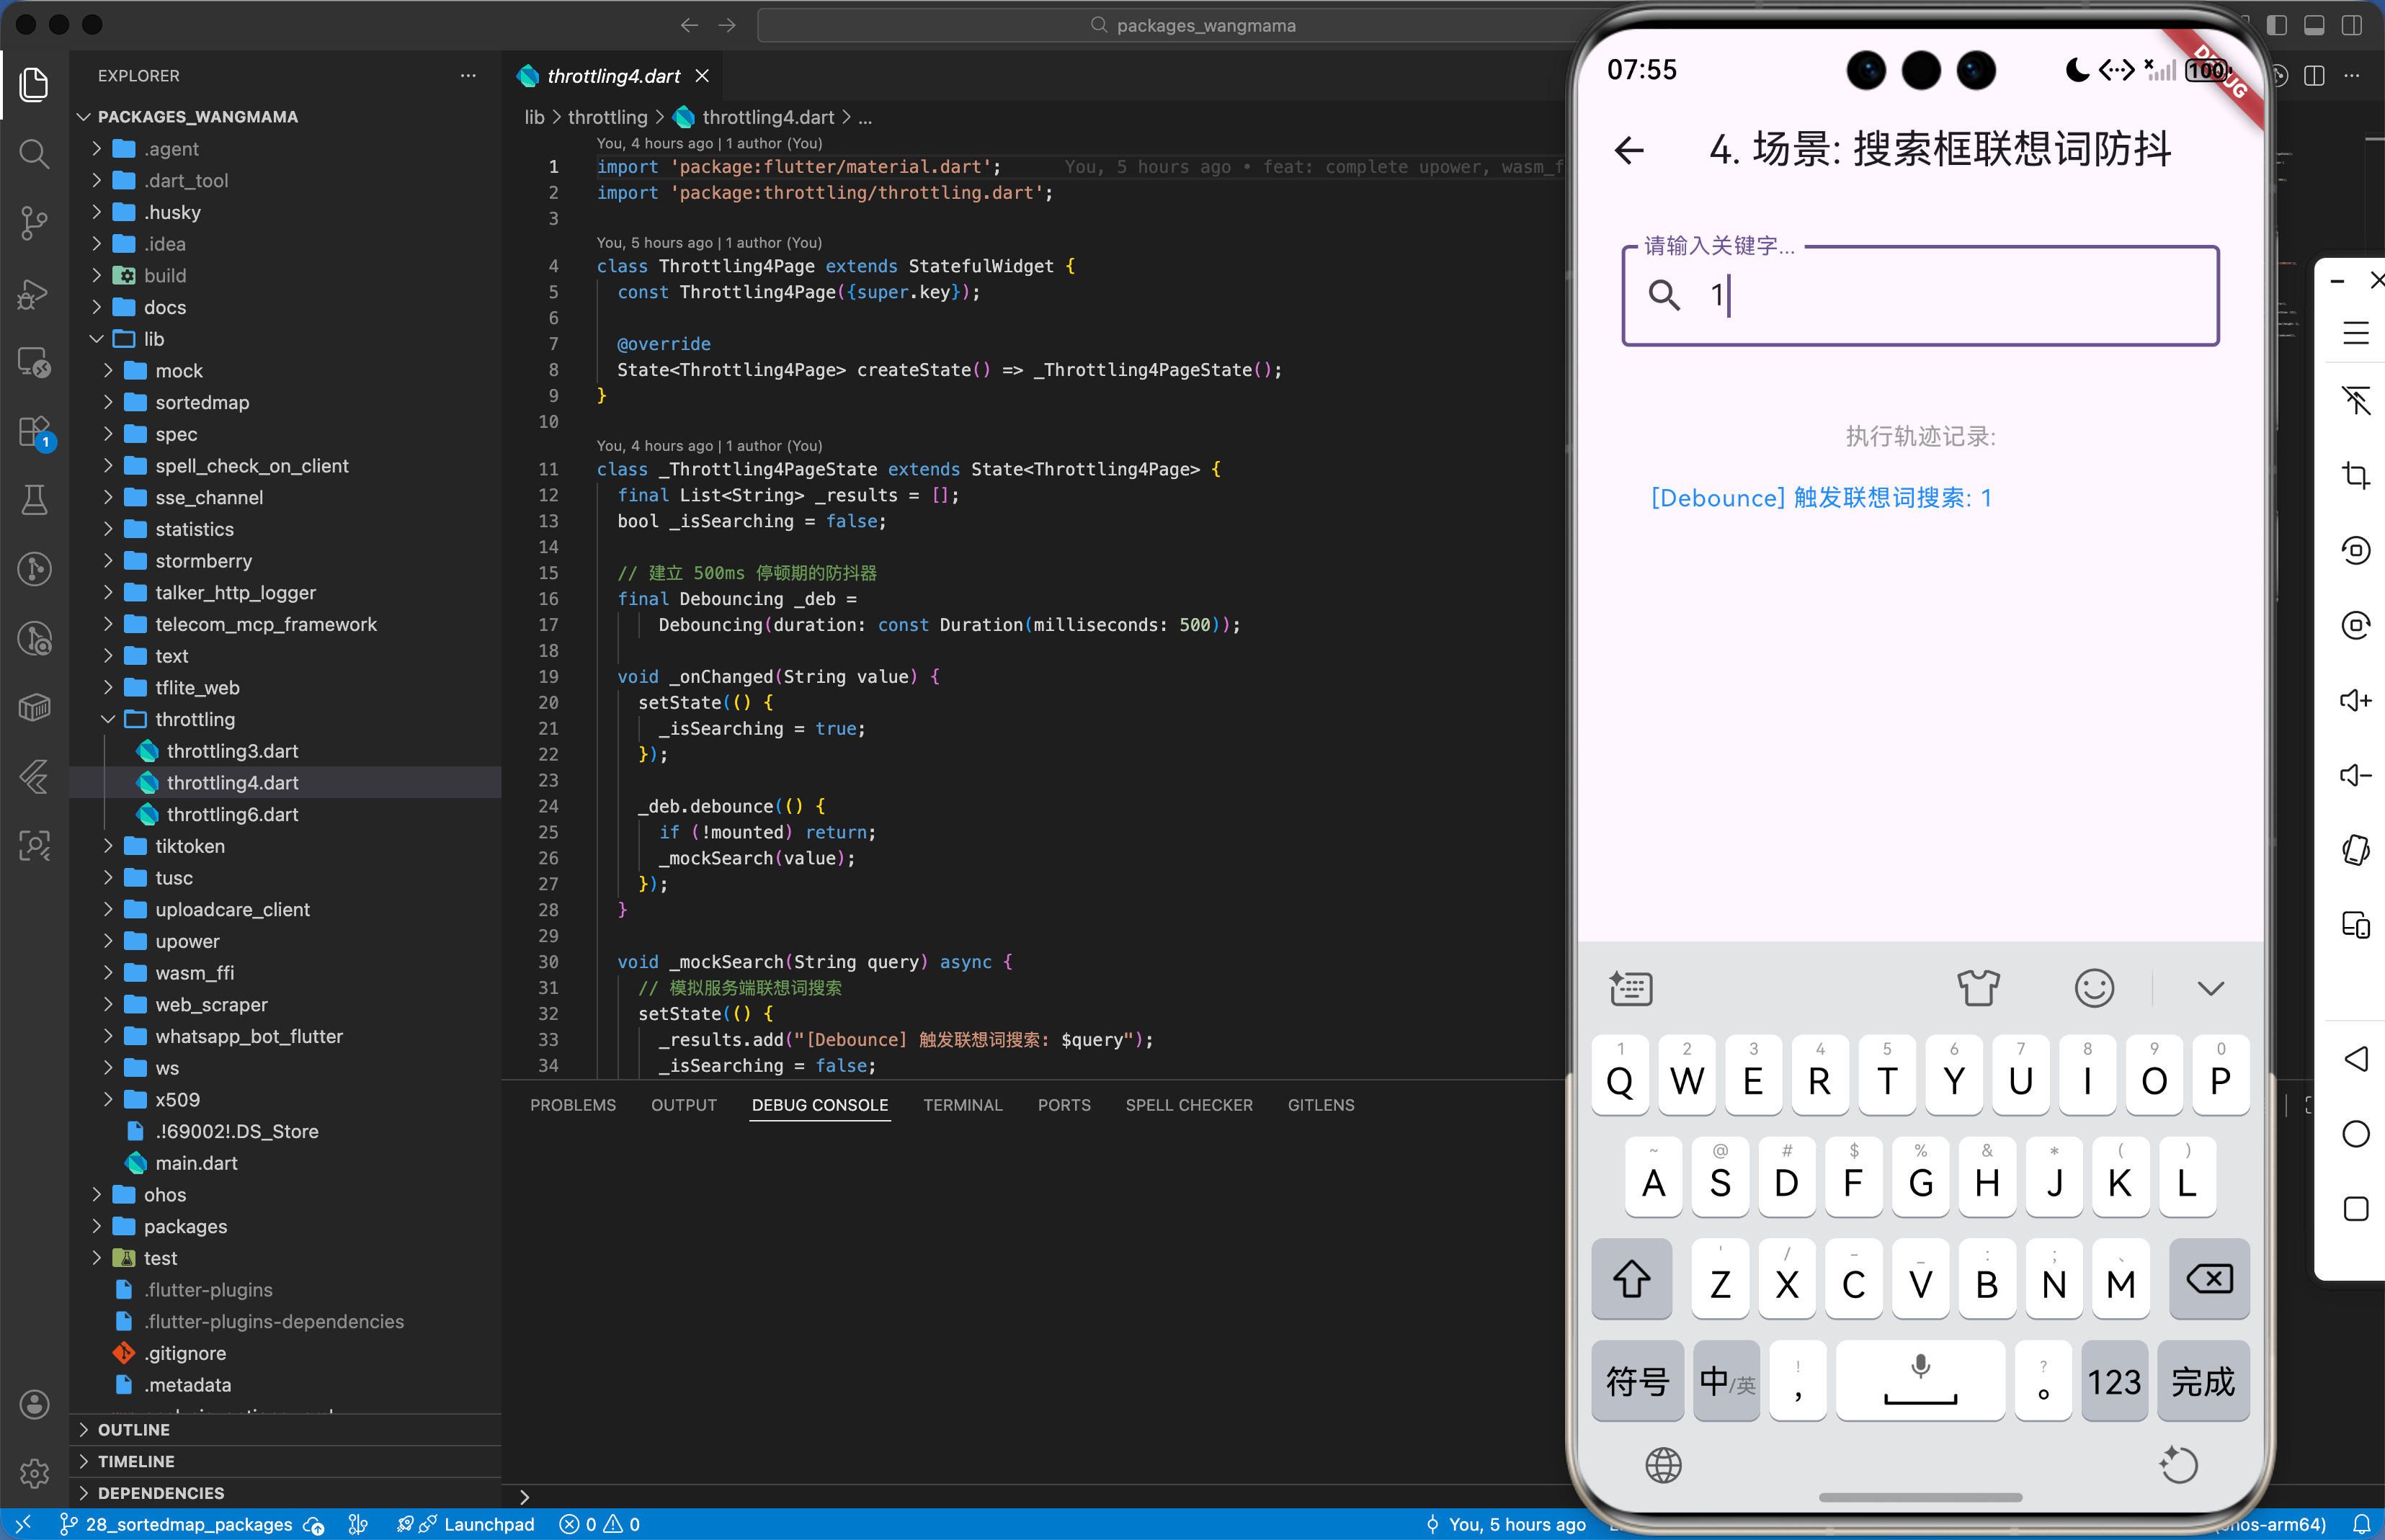
Task: Switch to the TERMINAL panel tab
Action: coord(961,1105)
